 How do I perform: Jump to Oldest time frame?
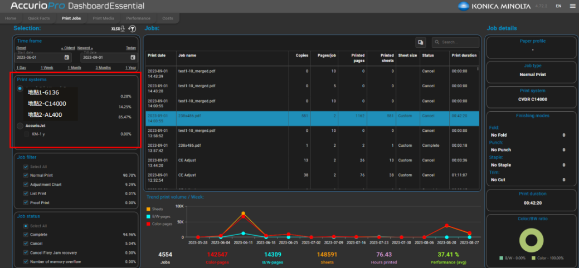[68, 48]
